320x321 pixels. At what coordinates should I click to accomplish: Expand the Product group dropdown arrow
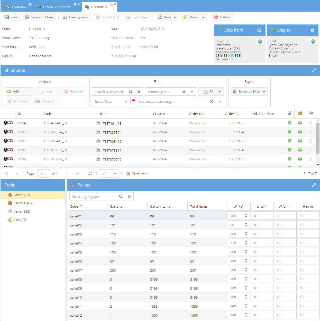(x=192, y=91)
